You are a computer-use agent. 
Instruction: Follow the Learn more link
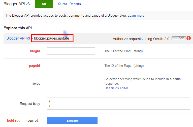136,16
